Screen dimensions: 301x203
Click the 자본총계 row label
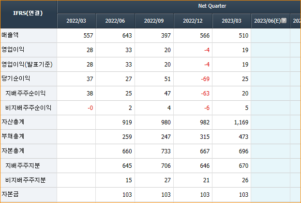click(x=13, y=151)
